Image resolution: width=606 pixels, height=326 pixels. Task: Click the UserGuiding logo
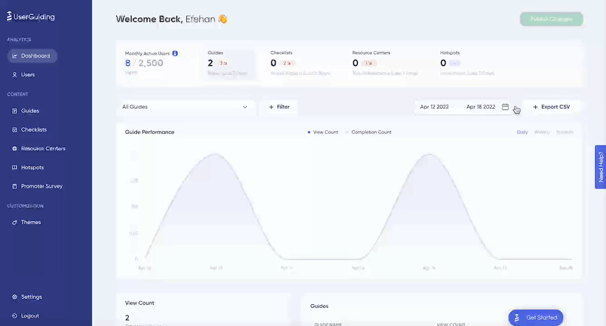point(31,17)
